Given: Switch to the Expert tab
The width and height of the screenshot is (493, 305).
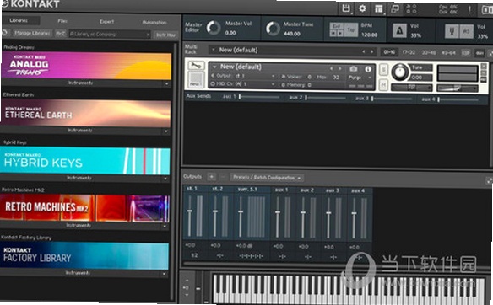Looking at the screenshot, I should pyautogui.click(x=107, y=22).
